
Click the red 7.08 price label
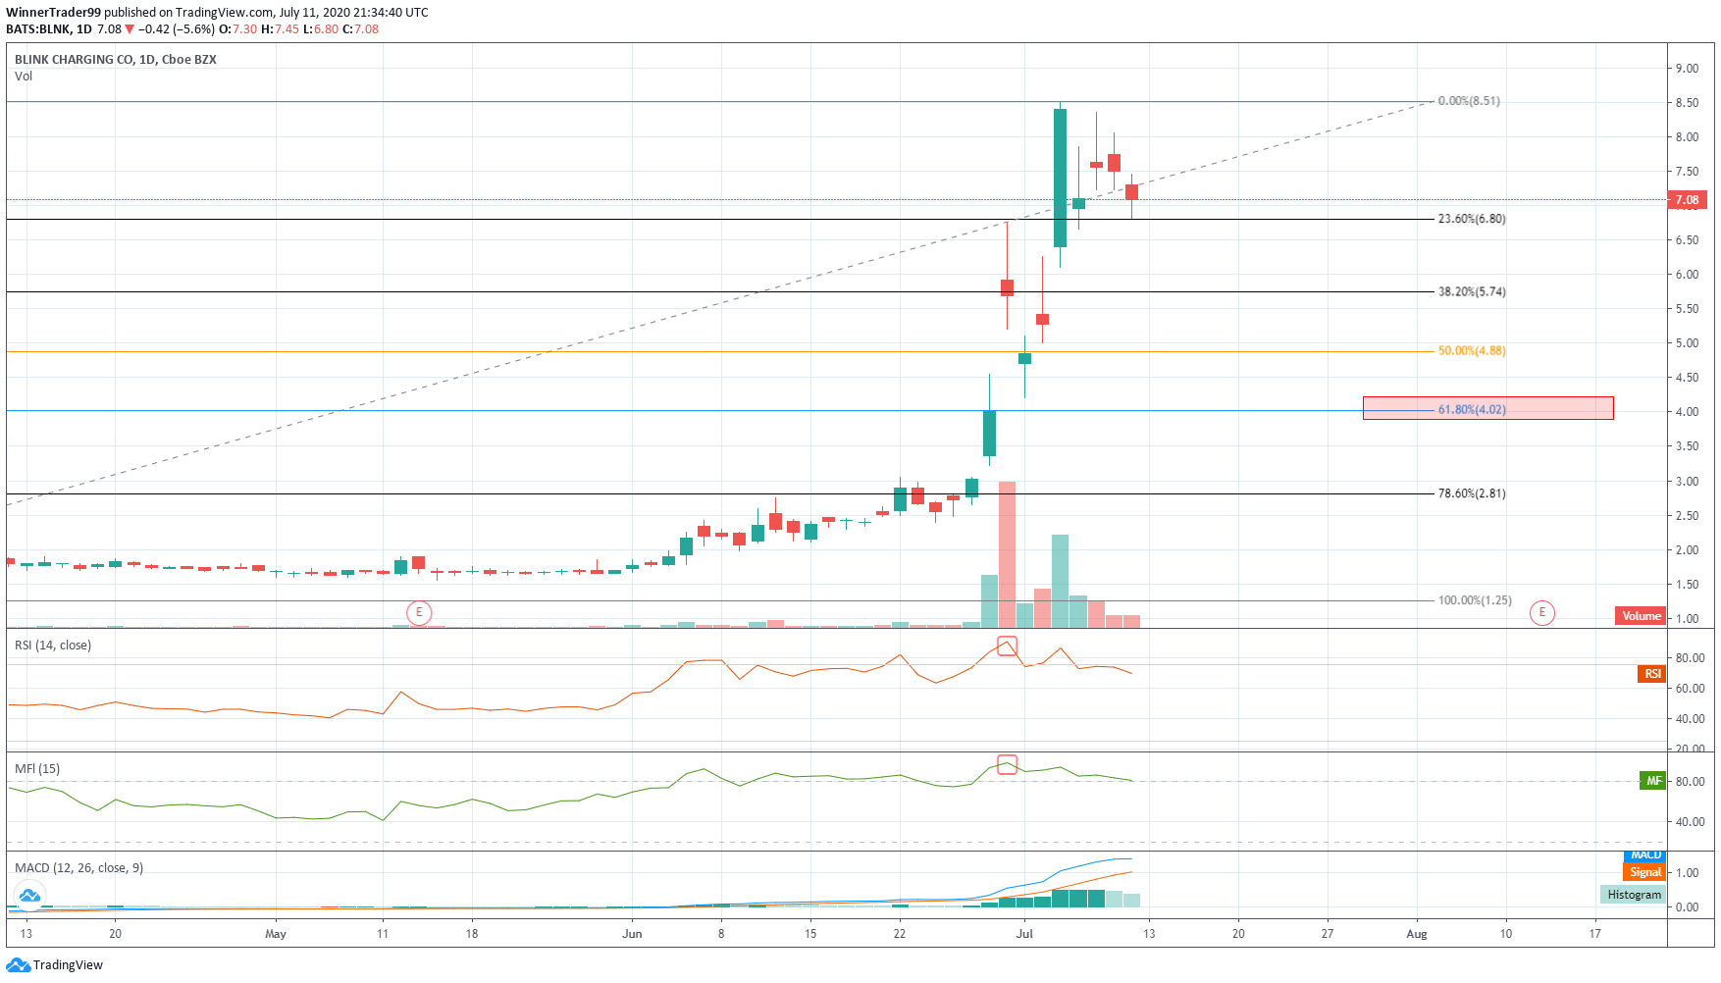[1687, 200]
